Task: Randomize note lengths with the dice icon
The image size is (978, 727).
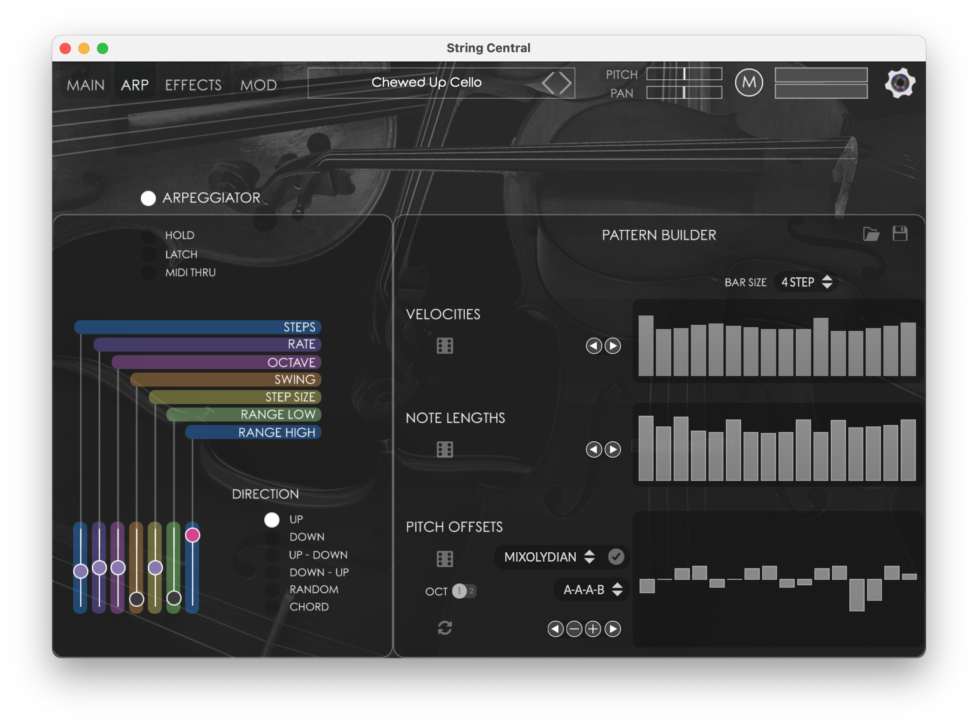Action: click(445, 449)
